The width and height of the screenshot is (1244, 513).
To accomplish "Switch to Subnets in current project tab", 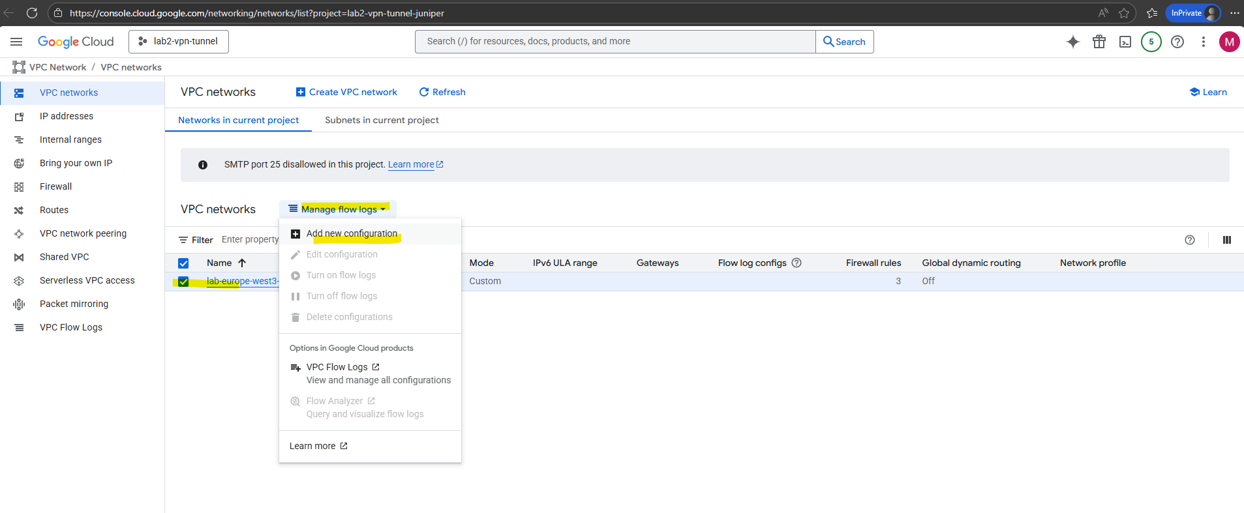I will [x=382, y=120].
